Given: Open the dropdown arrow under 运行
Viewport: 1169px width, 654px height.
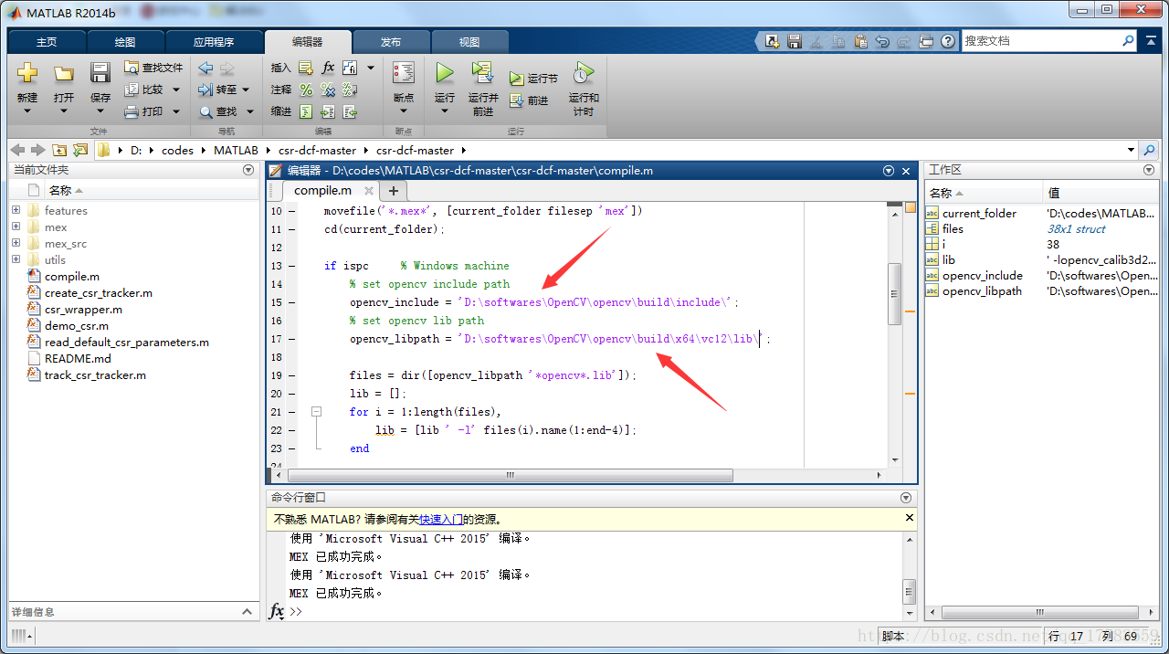Looking at the screenshot, I should coord(445,111).
